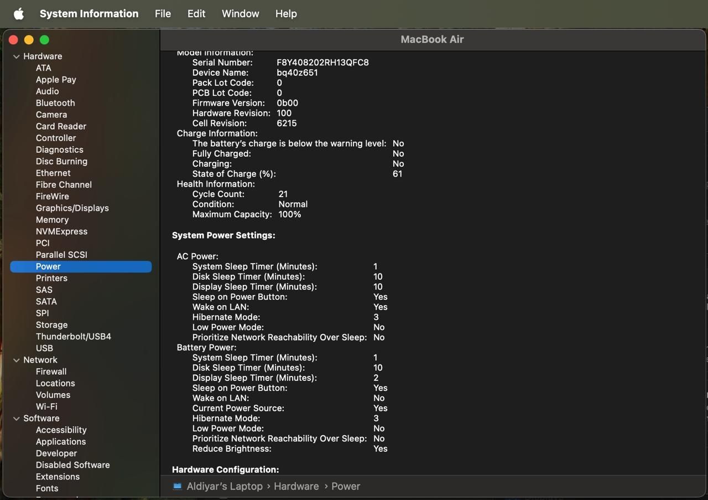This screenshot has width=708, height=500.
Task: Collapse the Network section
Action: pos(17,360)
